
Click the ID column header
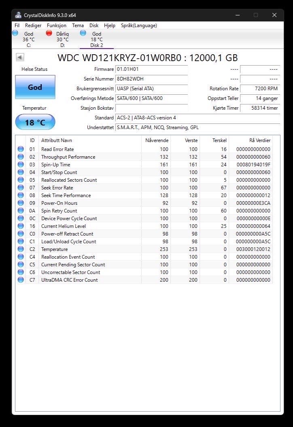pyautogui.click(x=32, y=140)
